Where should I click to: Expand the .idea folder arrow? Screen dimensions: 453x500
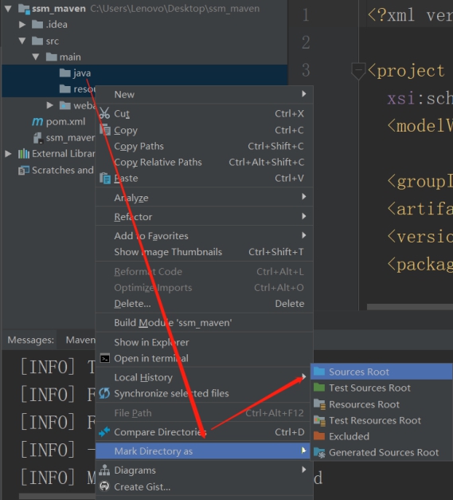coord(22,24)
